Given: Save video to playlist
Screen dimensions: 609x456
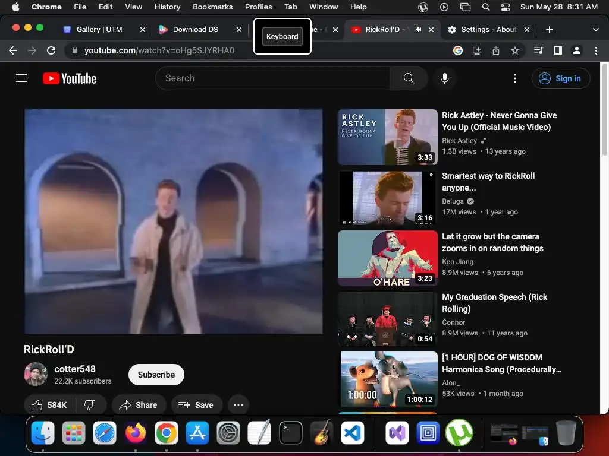Looking at the screenshot, I should click(196, 405).
